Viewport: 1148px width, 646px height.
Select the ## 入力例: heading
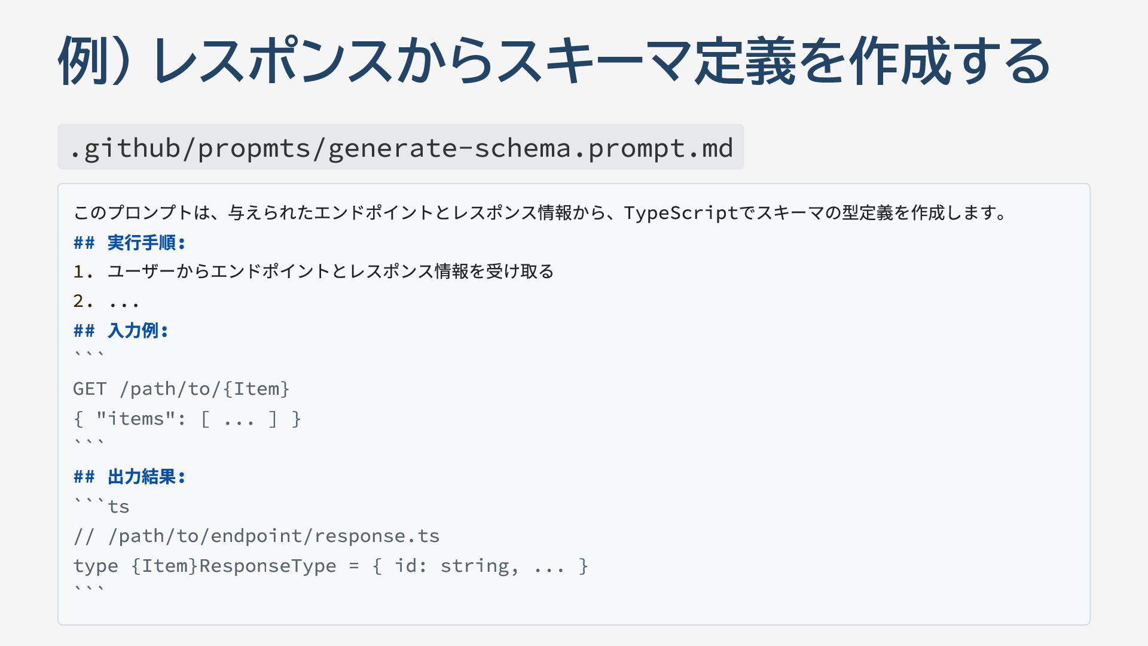(121, 331)
